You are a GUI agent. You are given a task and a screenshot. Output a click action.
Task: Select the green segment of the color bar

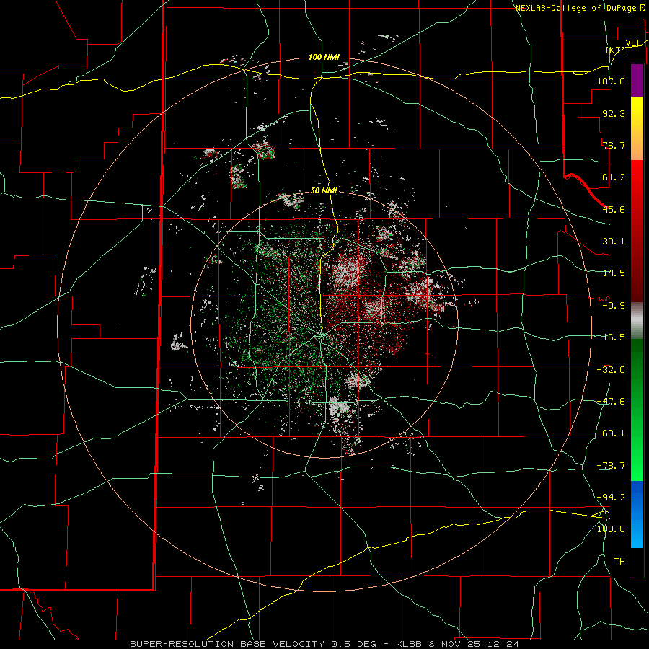tap(637, 410)
